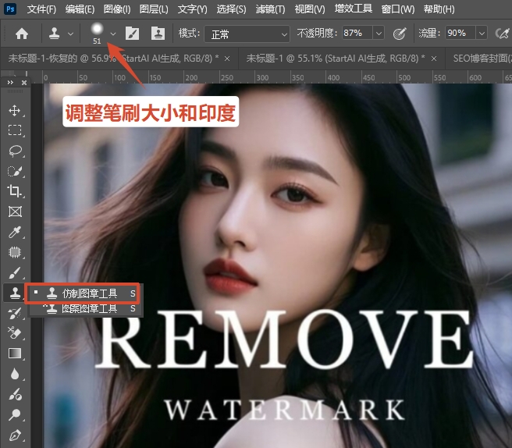
Task: Open the 帮助(H) menu
Action: [x=439, y=9]
